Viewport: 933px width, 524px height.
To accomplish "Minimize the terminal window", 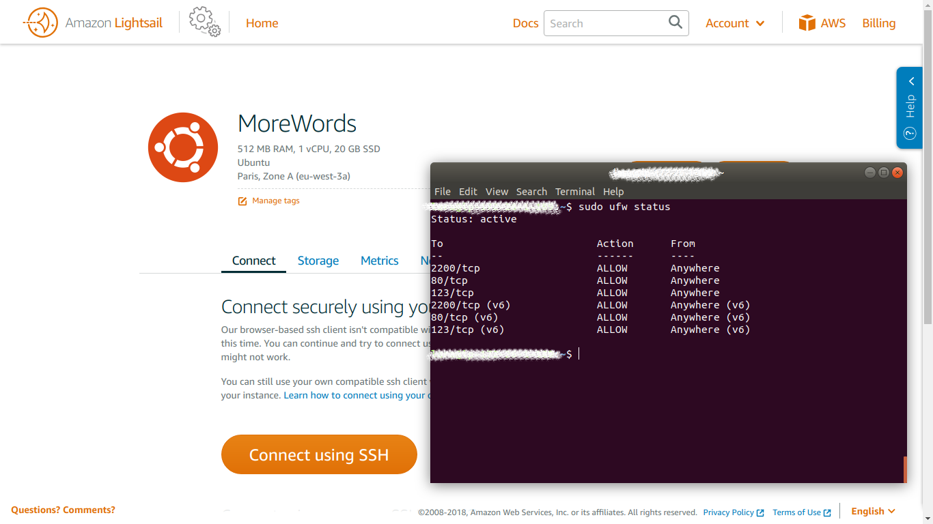I will tap(869, 173).
